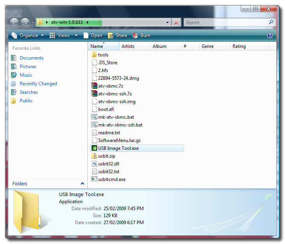Select the readme.txt file

pyautogui.click(x=109, y=133)
